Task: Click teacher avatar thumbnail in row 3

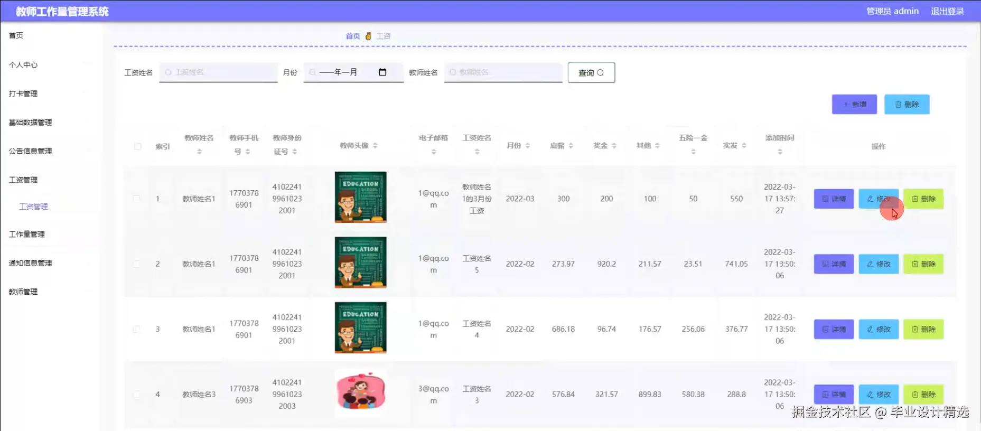Action: 360,327
